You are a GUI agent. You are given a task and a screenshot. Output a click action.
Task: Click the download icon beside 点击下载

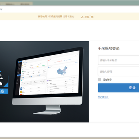(x=82, y=17)
